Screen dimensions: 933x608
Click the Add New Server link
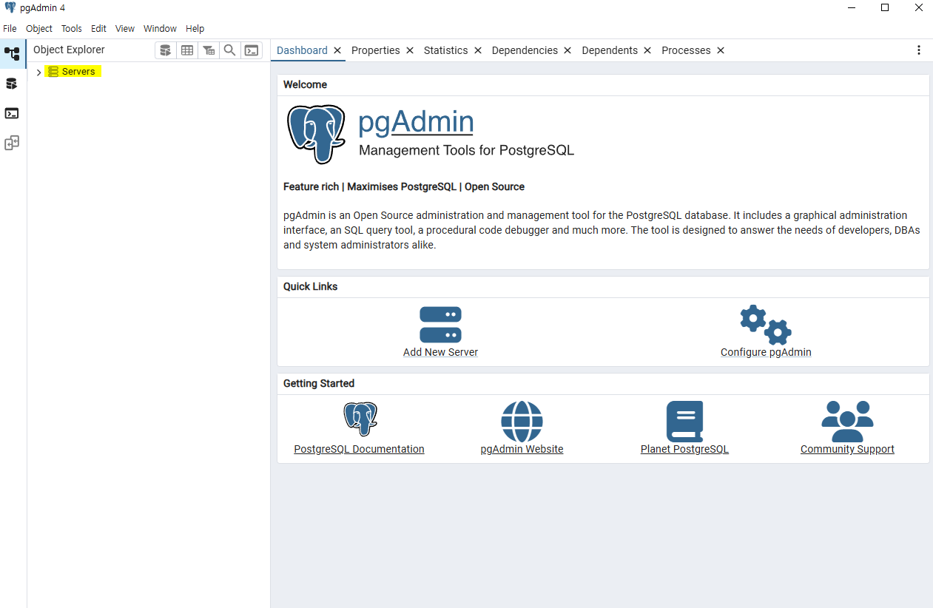coord(440,352)
